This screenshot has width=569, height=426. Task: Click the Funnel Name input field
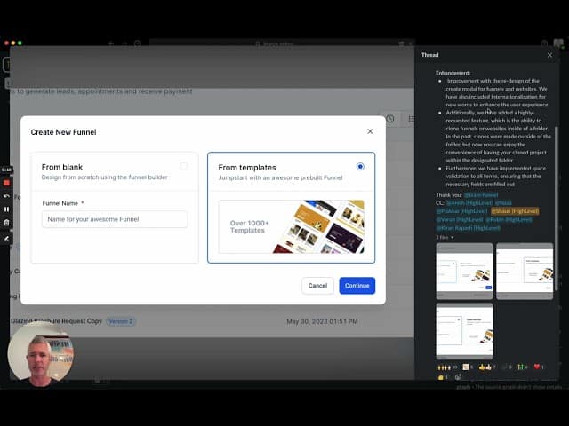(x=115, y=219)
